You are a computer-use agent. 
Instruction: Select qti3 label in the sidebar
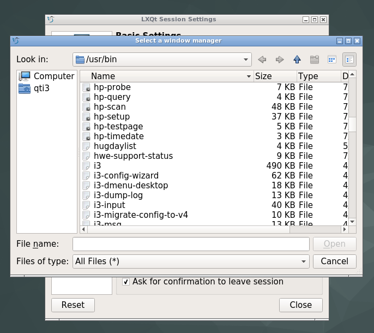[41, 88]
